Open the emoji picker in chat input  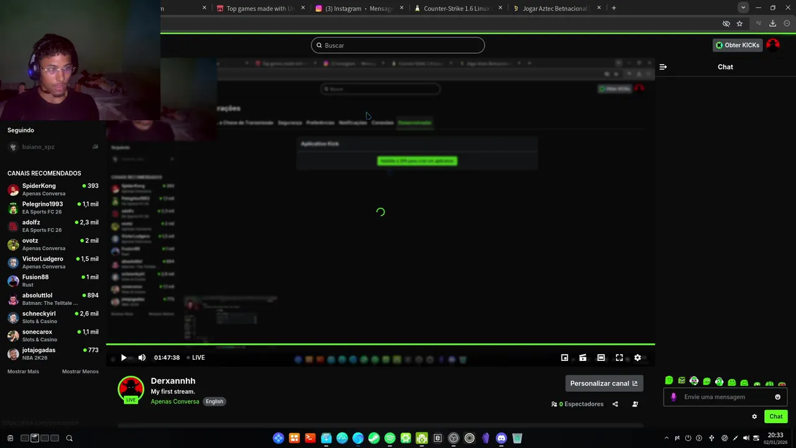click(777, 397)
